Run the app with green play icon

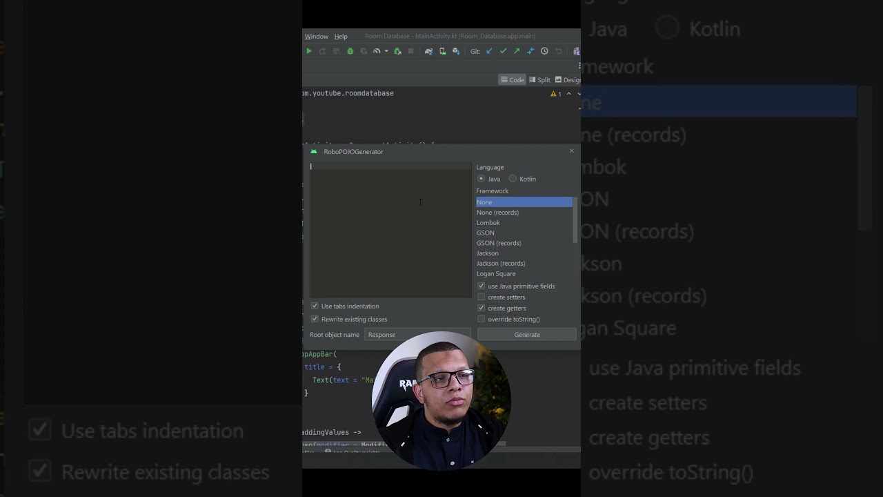pyautogui.click(x=309, y=51)
